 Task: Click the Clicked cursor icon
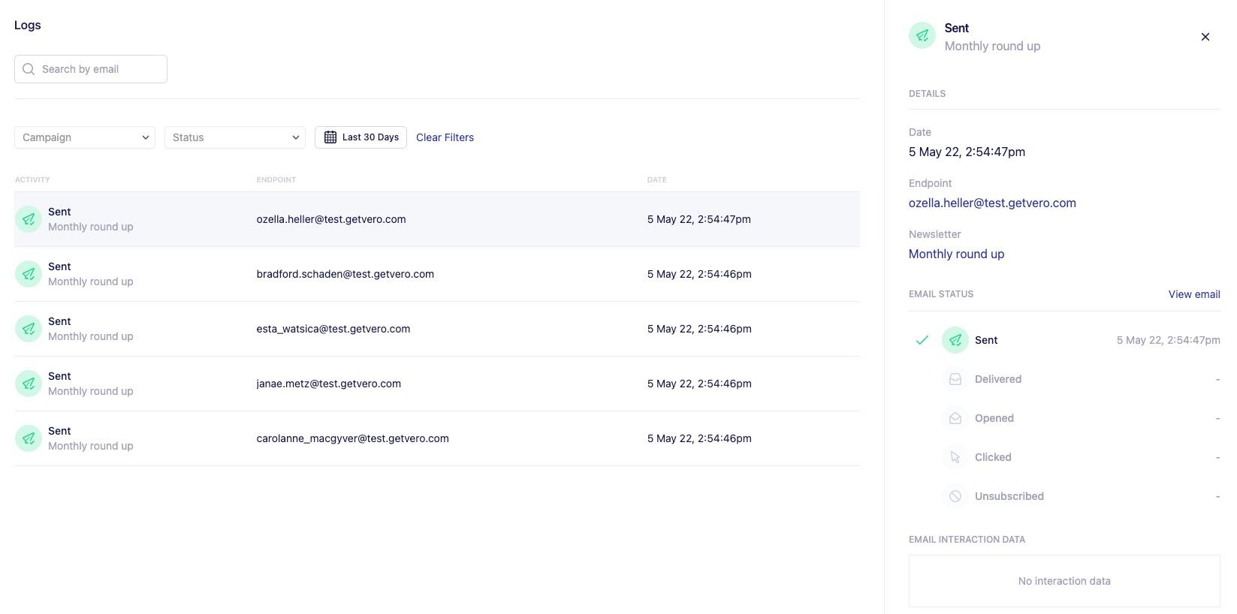[955, 457]
